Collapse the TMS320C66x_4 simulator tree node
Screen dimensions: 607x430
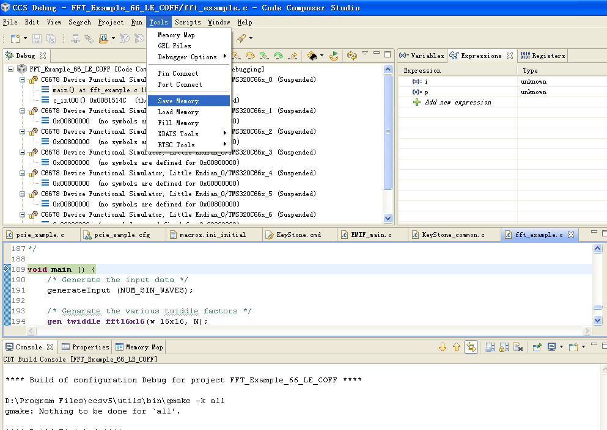coord(23,173)
